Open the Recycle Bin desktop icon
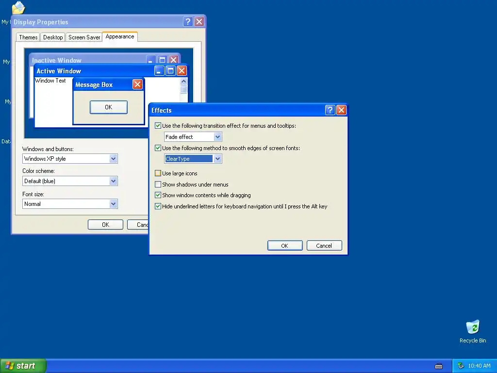 click(473, 331)
